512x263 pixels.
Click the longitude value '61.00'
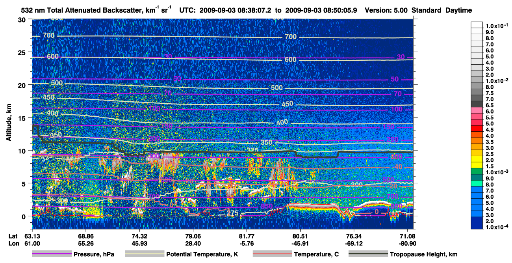32,243
